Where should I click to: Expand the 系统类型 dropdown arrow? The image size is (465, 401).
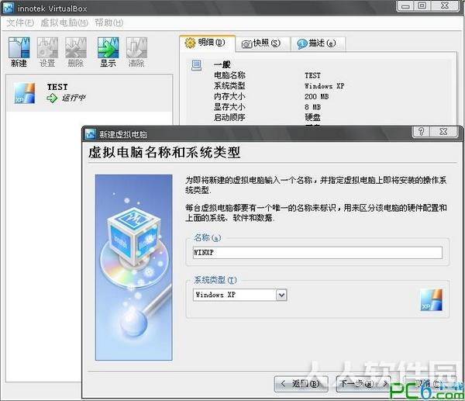pyautogui.click(x=281, y=295)
